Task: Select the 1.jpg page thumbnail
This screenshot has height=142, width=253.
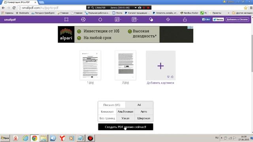Action: (91, 65)
